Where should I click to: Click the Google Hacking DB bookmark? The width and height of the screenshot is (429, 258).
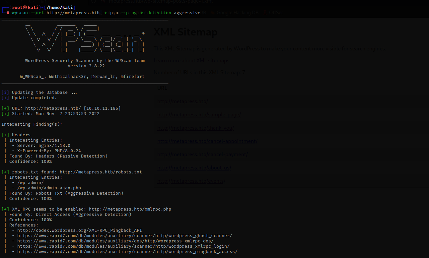tap(237, 13)
